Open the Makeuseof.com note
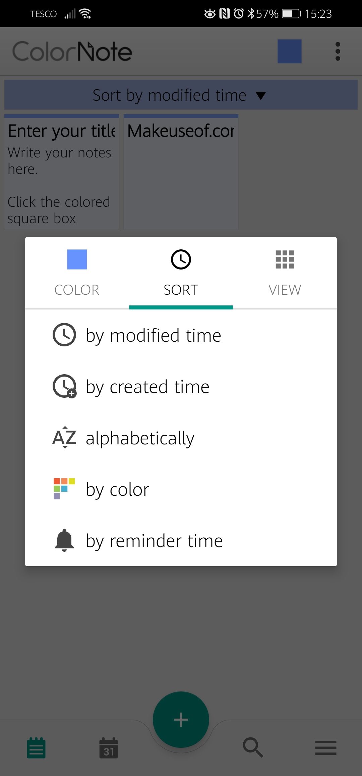This screenshot has height=776, width=362. coord(181,172)
